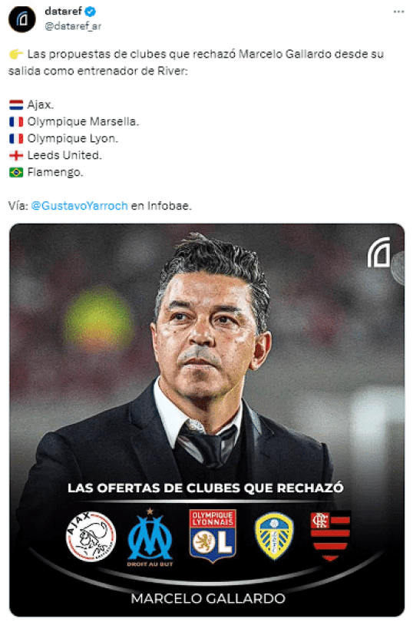413x622 pixels.
Task: Click the England flag emoji
Action: (x=16, y=155)
